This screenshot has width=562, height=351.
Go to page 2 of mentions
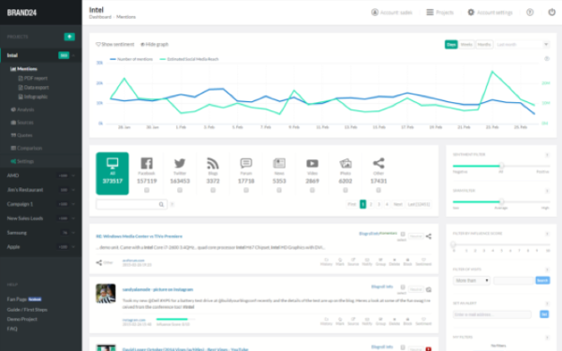tap(371, 204)
